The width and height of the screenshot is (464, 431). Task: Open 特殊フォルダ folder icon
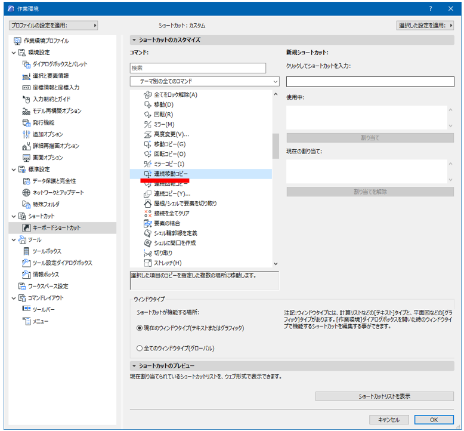pyautogui.click(x=26, y=204)
